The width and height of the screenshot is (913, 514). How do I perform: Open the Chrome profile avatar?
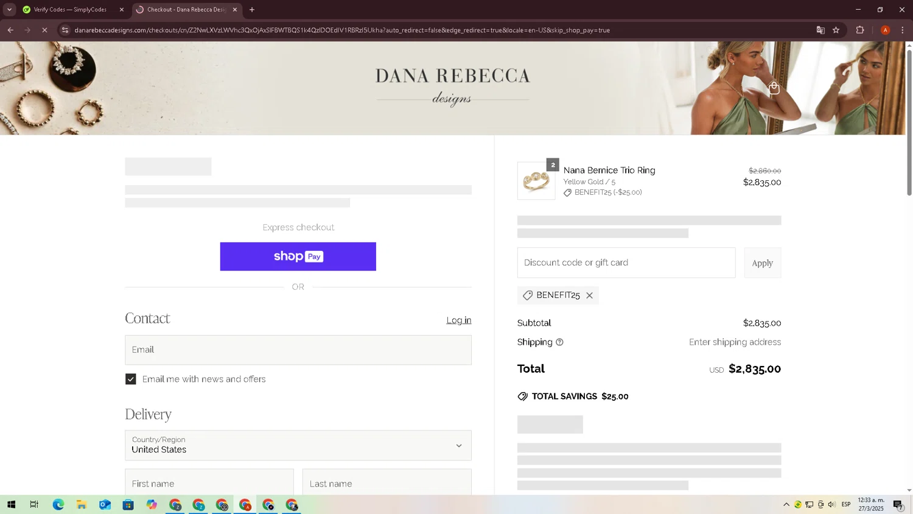(x=886, y=30)
